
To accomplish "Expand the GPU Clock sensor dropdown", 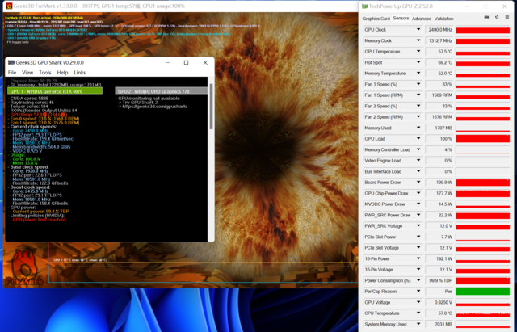I will pyautogui.click(x=418, y=29).
